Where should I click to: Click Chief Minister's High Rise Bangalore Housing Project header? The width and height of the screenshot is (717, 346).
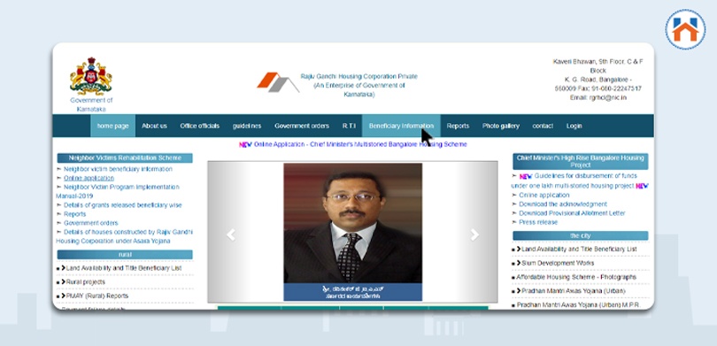(581, 161)
